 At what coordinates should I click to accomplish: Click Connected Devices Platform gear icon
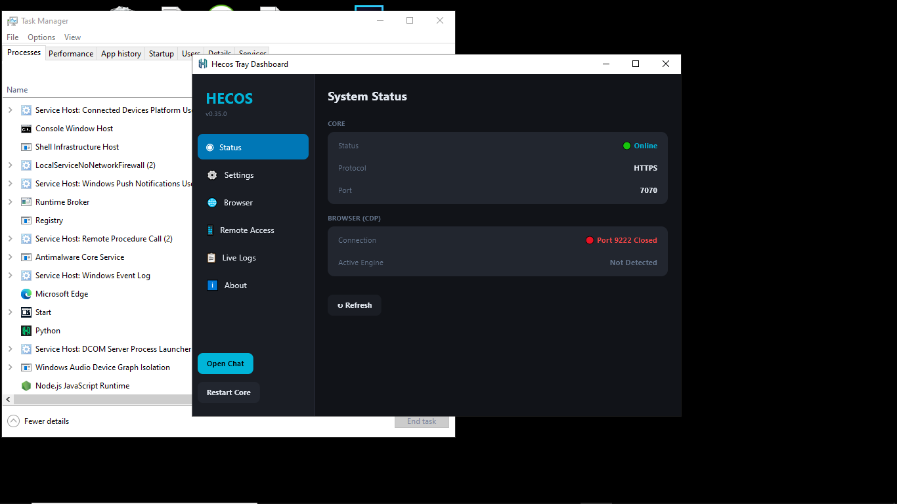tap(26, 110)
